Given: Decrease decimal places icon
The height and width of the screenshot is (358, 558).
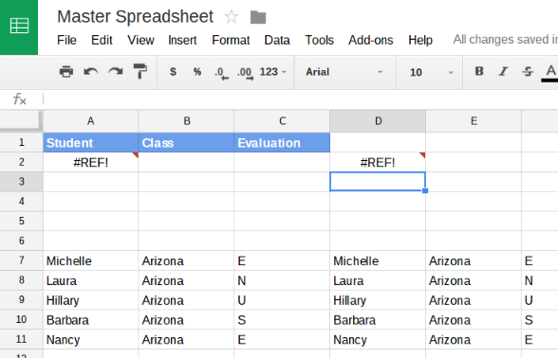Looking at the screenshot, I should point(221,73).
